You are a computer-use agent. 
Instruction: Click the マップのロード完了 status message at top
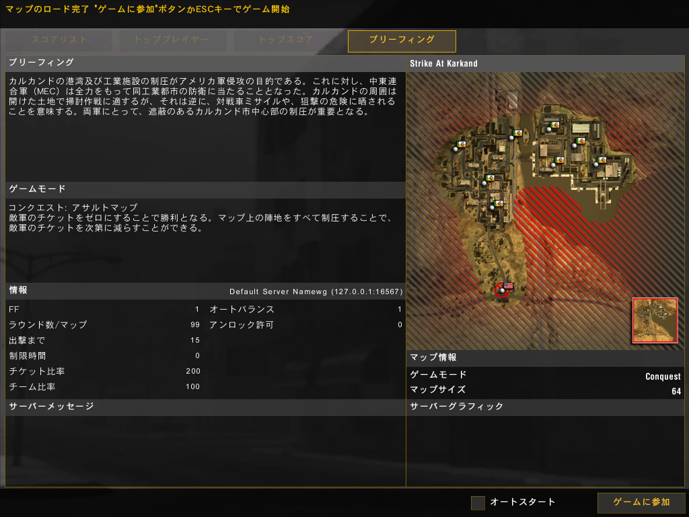click(147, 9)
